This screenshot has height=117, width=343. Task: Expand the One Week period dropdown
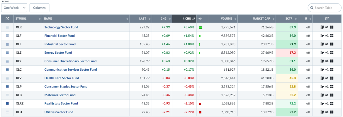tap(14, 8)
